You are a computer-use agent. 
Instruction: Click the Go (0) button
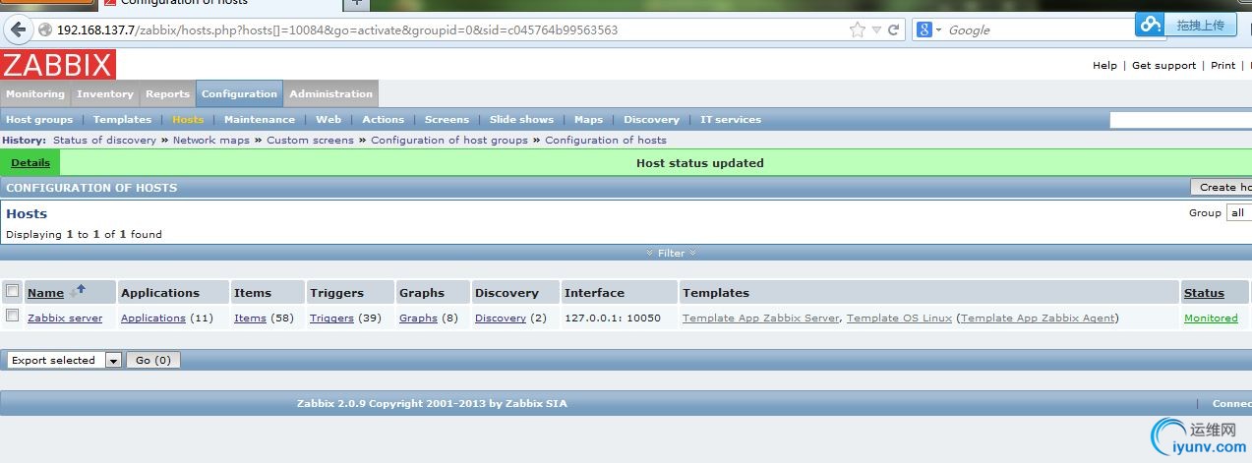tap(152, 361)
